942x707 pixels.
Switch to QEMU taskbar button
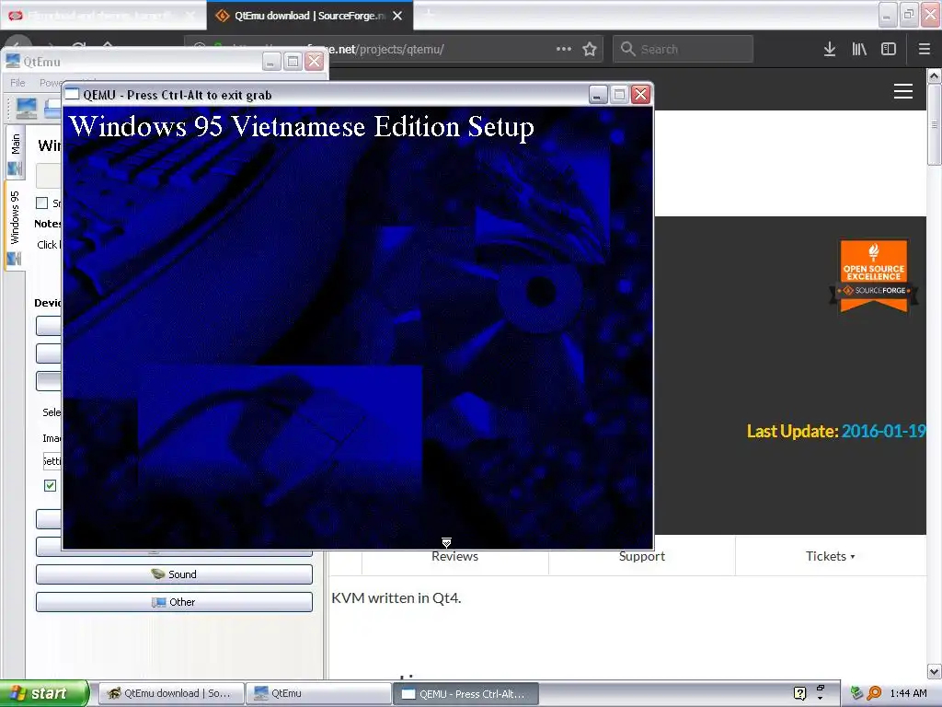465,693
